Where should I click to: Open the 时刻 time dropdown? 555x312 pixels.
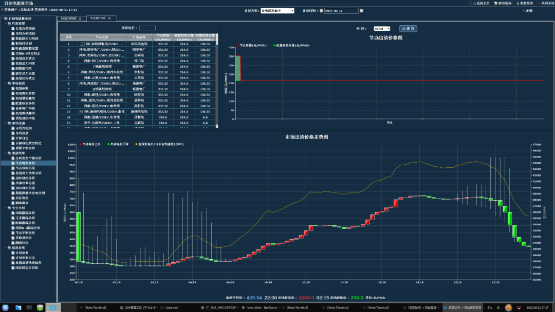tap(382, 29)
